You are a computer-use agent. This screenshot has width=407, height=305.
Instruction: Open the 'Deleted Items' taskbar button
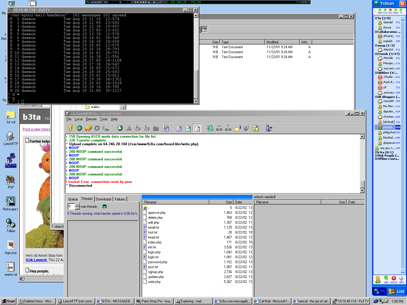36,301
